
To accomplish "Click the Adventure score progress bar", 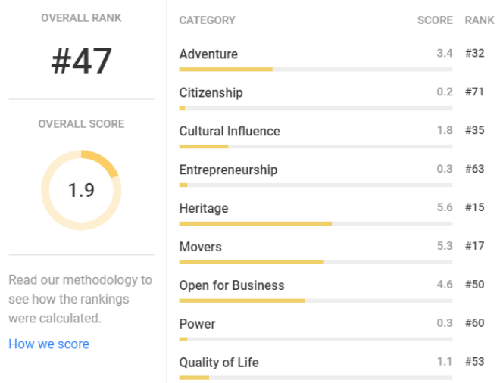I will 316,70.
